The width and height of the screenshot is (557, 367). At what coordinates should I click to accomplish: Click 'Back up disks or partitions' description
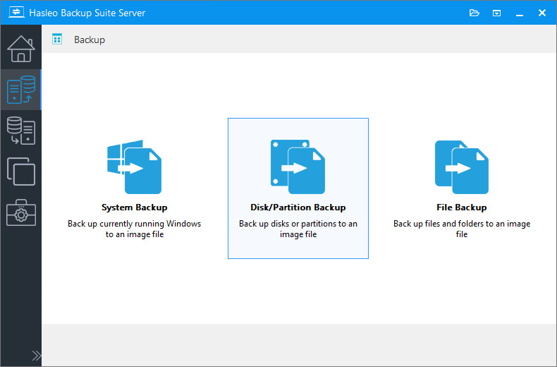click(x=298, y=229)
